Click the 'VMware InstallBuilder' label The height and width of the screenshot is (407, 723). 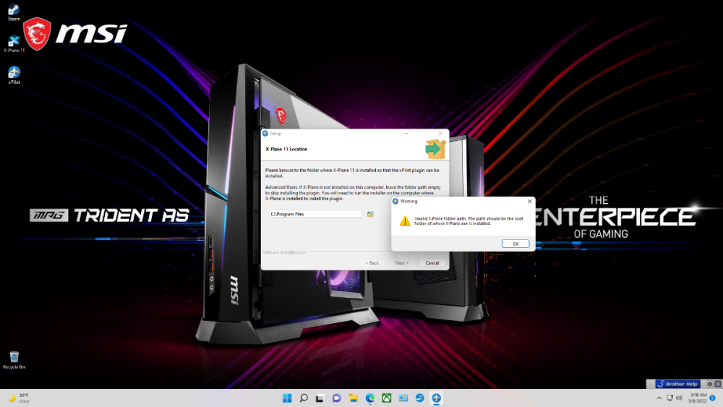[x=284, y=252]
